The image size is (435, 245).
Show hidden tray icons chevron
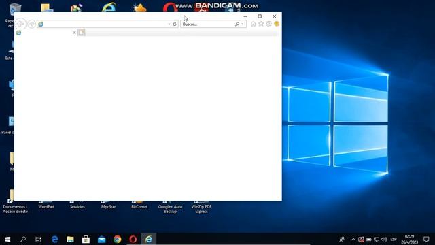coord(353,239)
